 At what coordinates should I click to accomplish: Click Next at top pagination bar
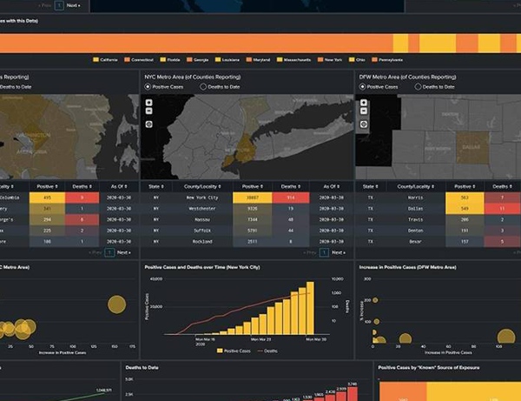[x=73, y=5]
